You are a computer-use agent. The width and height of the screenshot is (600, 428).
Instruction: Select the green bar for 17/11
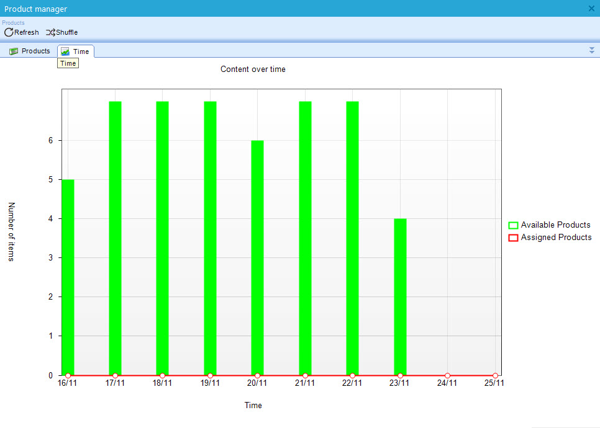115,238
